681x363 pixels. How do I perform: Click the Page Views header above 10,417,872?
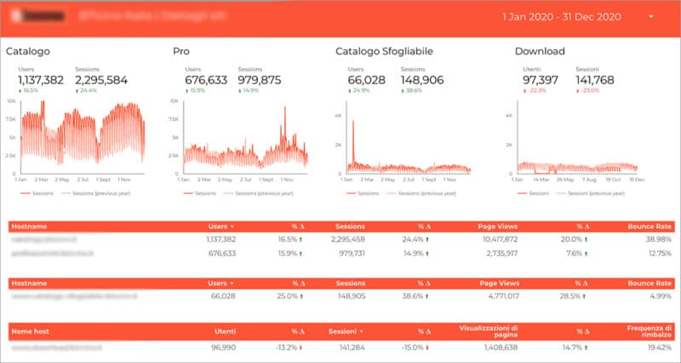point(498,226)
